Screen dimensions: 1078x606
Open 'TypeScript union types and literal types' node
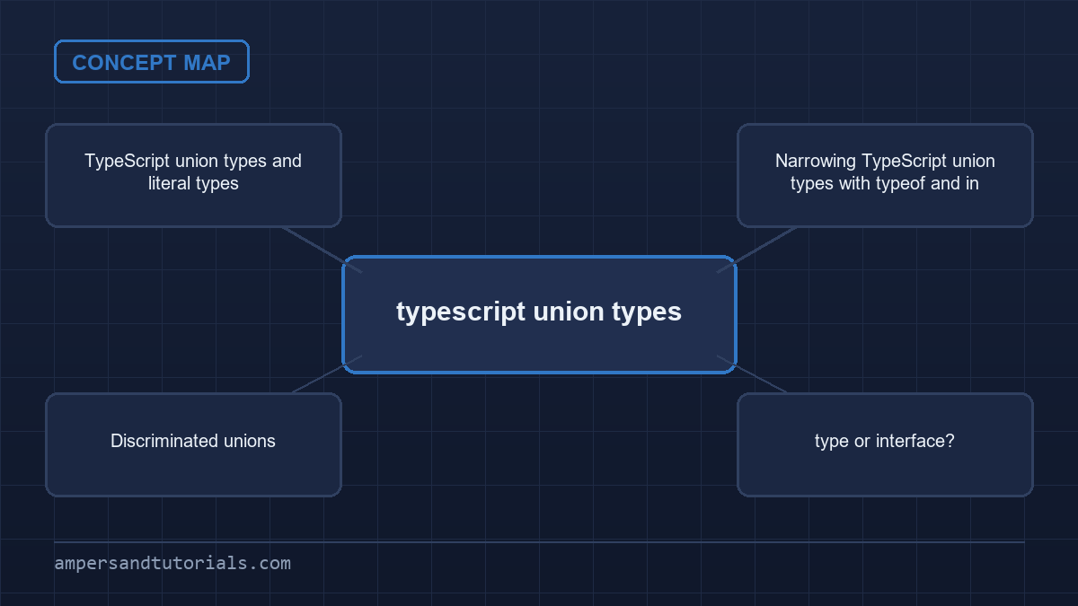pyautogui.click(x=193, y=175)
